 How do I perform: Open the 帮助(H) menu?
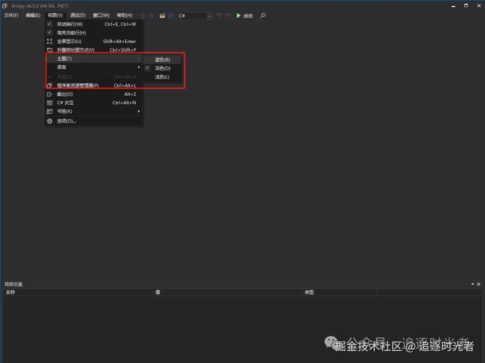[x=124, y=15]
